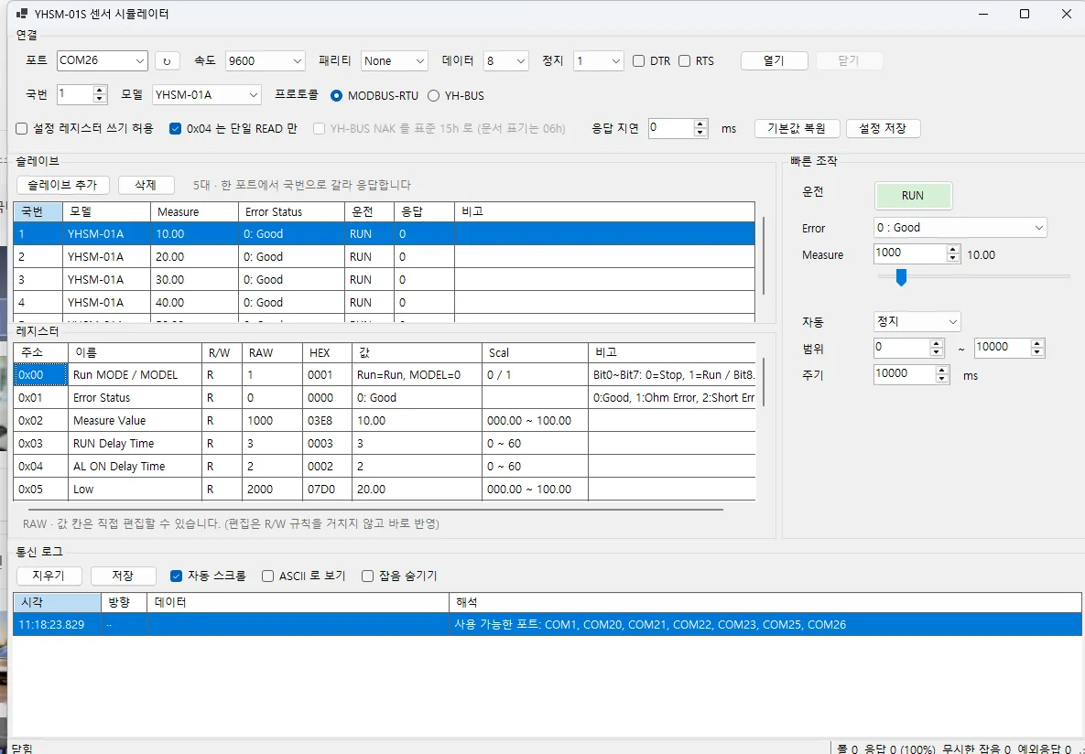Click the RAW column header

click(x=272, y=353)
